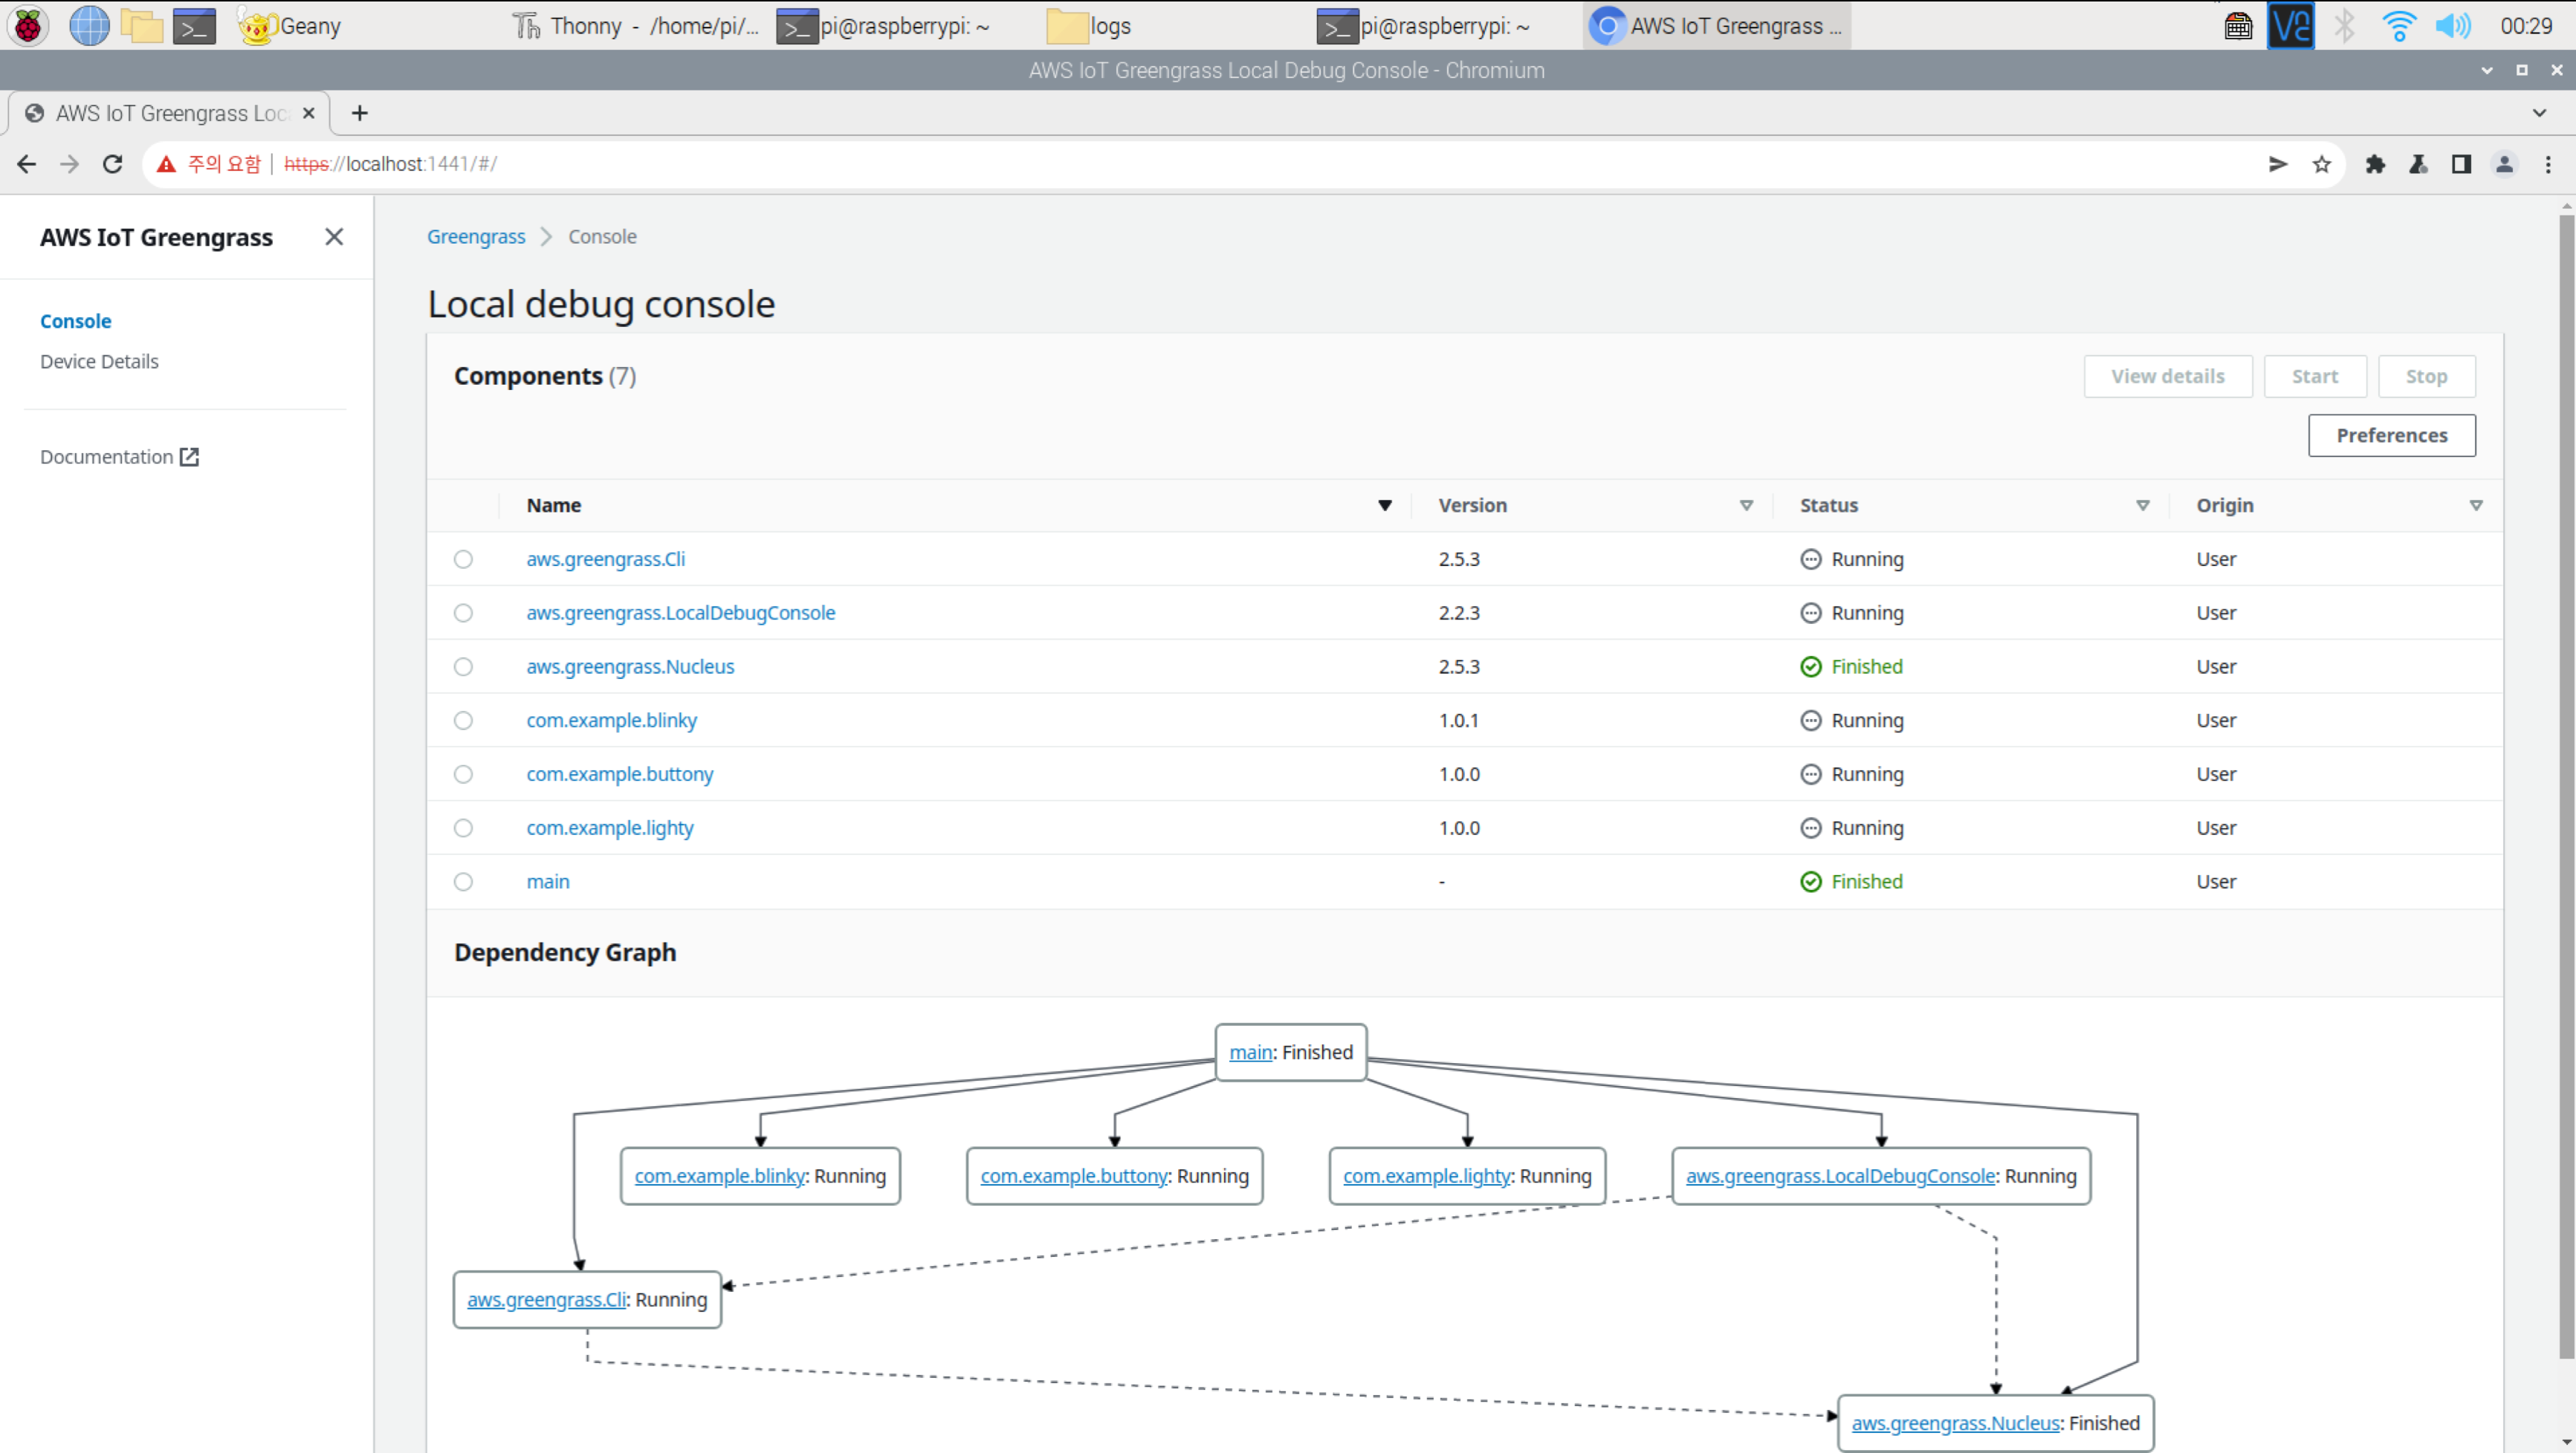The width and height of the screenshot is (2576, 1453).
Task: Sort by the Version column arrow
Action: (x=1746, y=504)
